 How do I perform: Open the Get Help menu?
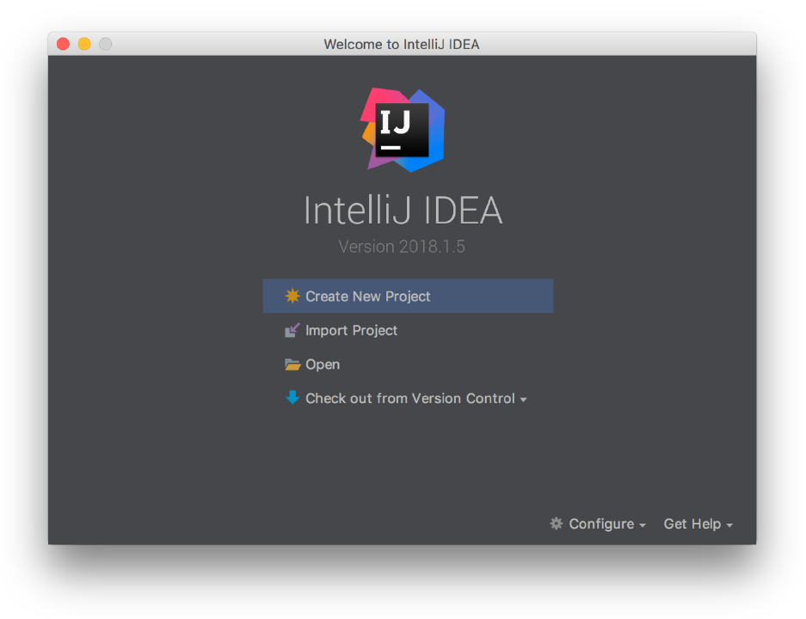coord(692,524)
